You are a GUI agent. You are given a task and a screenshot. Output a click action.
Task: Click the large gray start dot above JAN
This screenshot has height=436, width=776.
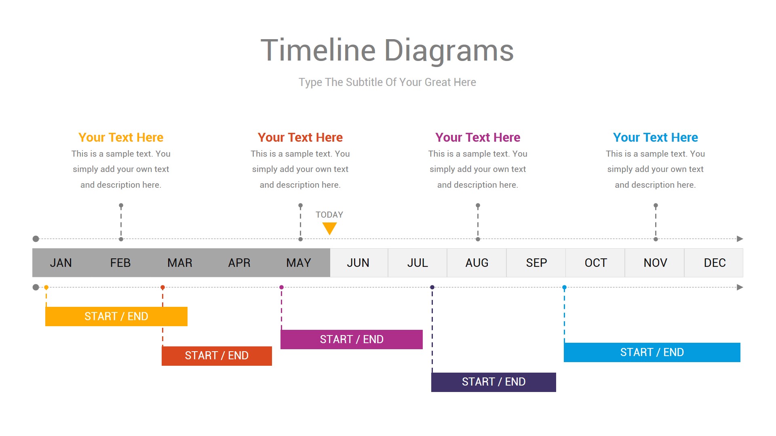36,239
